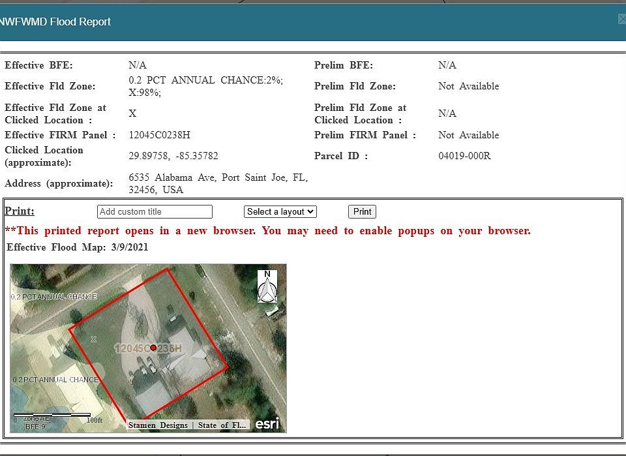
Task: Click the small X zone label on map
Action: click(x=93, y=339)
